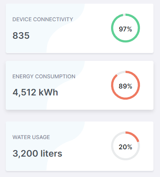This screenshot has height=177, width=160.
Task: Select the Water Usage heading
Action: pos(31,137)
